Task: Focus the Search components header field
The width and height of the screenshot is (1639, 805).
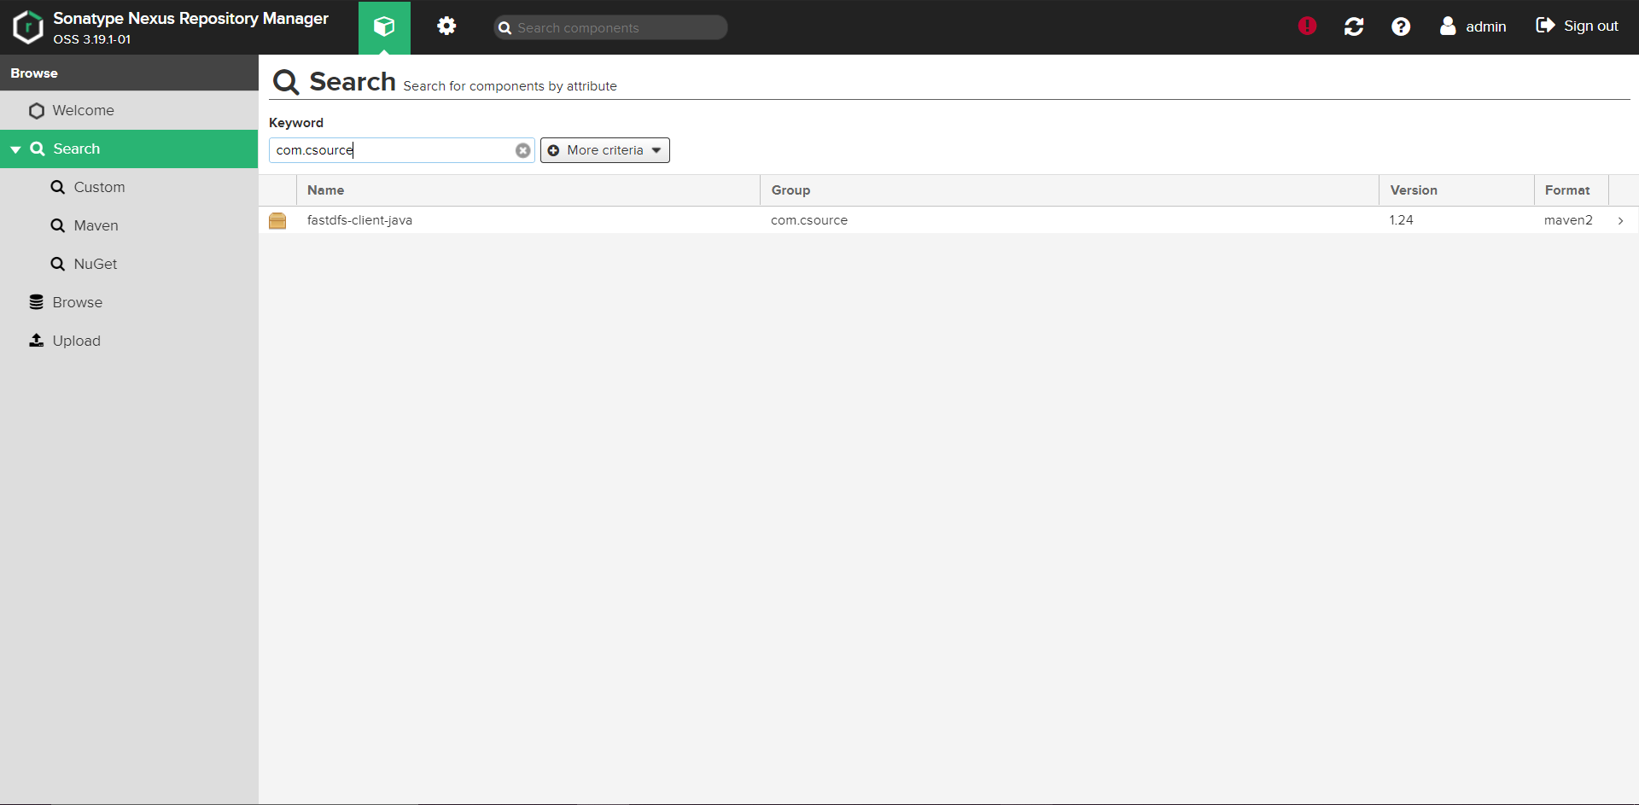Action: coord(610,27)
